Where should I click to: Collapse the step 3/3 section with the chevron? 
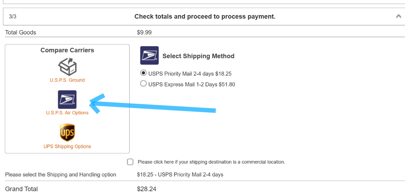[398, 17]
